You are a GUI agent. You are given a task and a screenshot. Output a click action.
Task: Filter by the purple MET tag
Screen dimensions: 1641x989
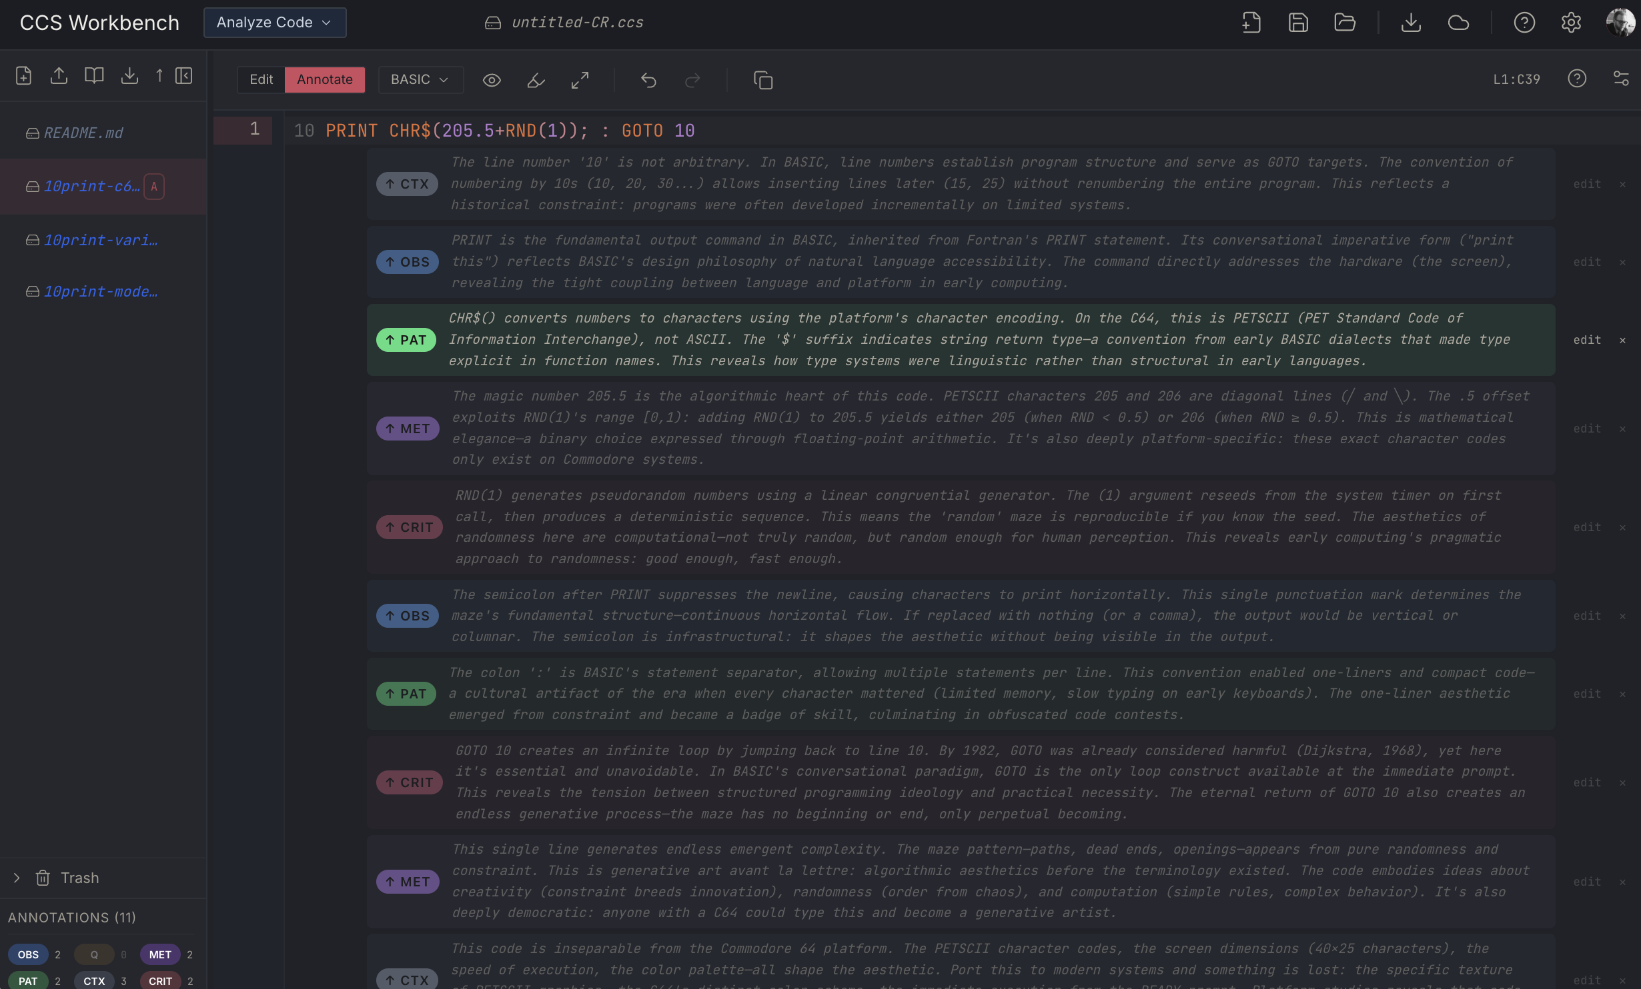160,954
